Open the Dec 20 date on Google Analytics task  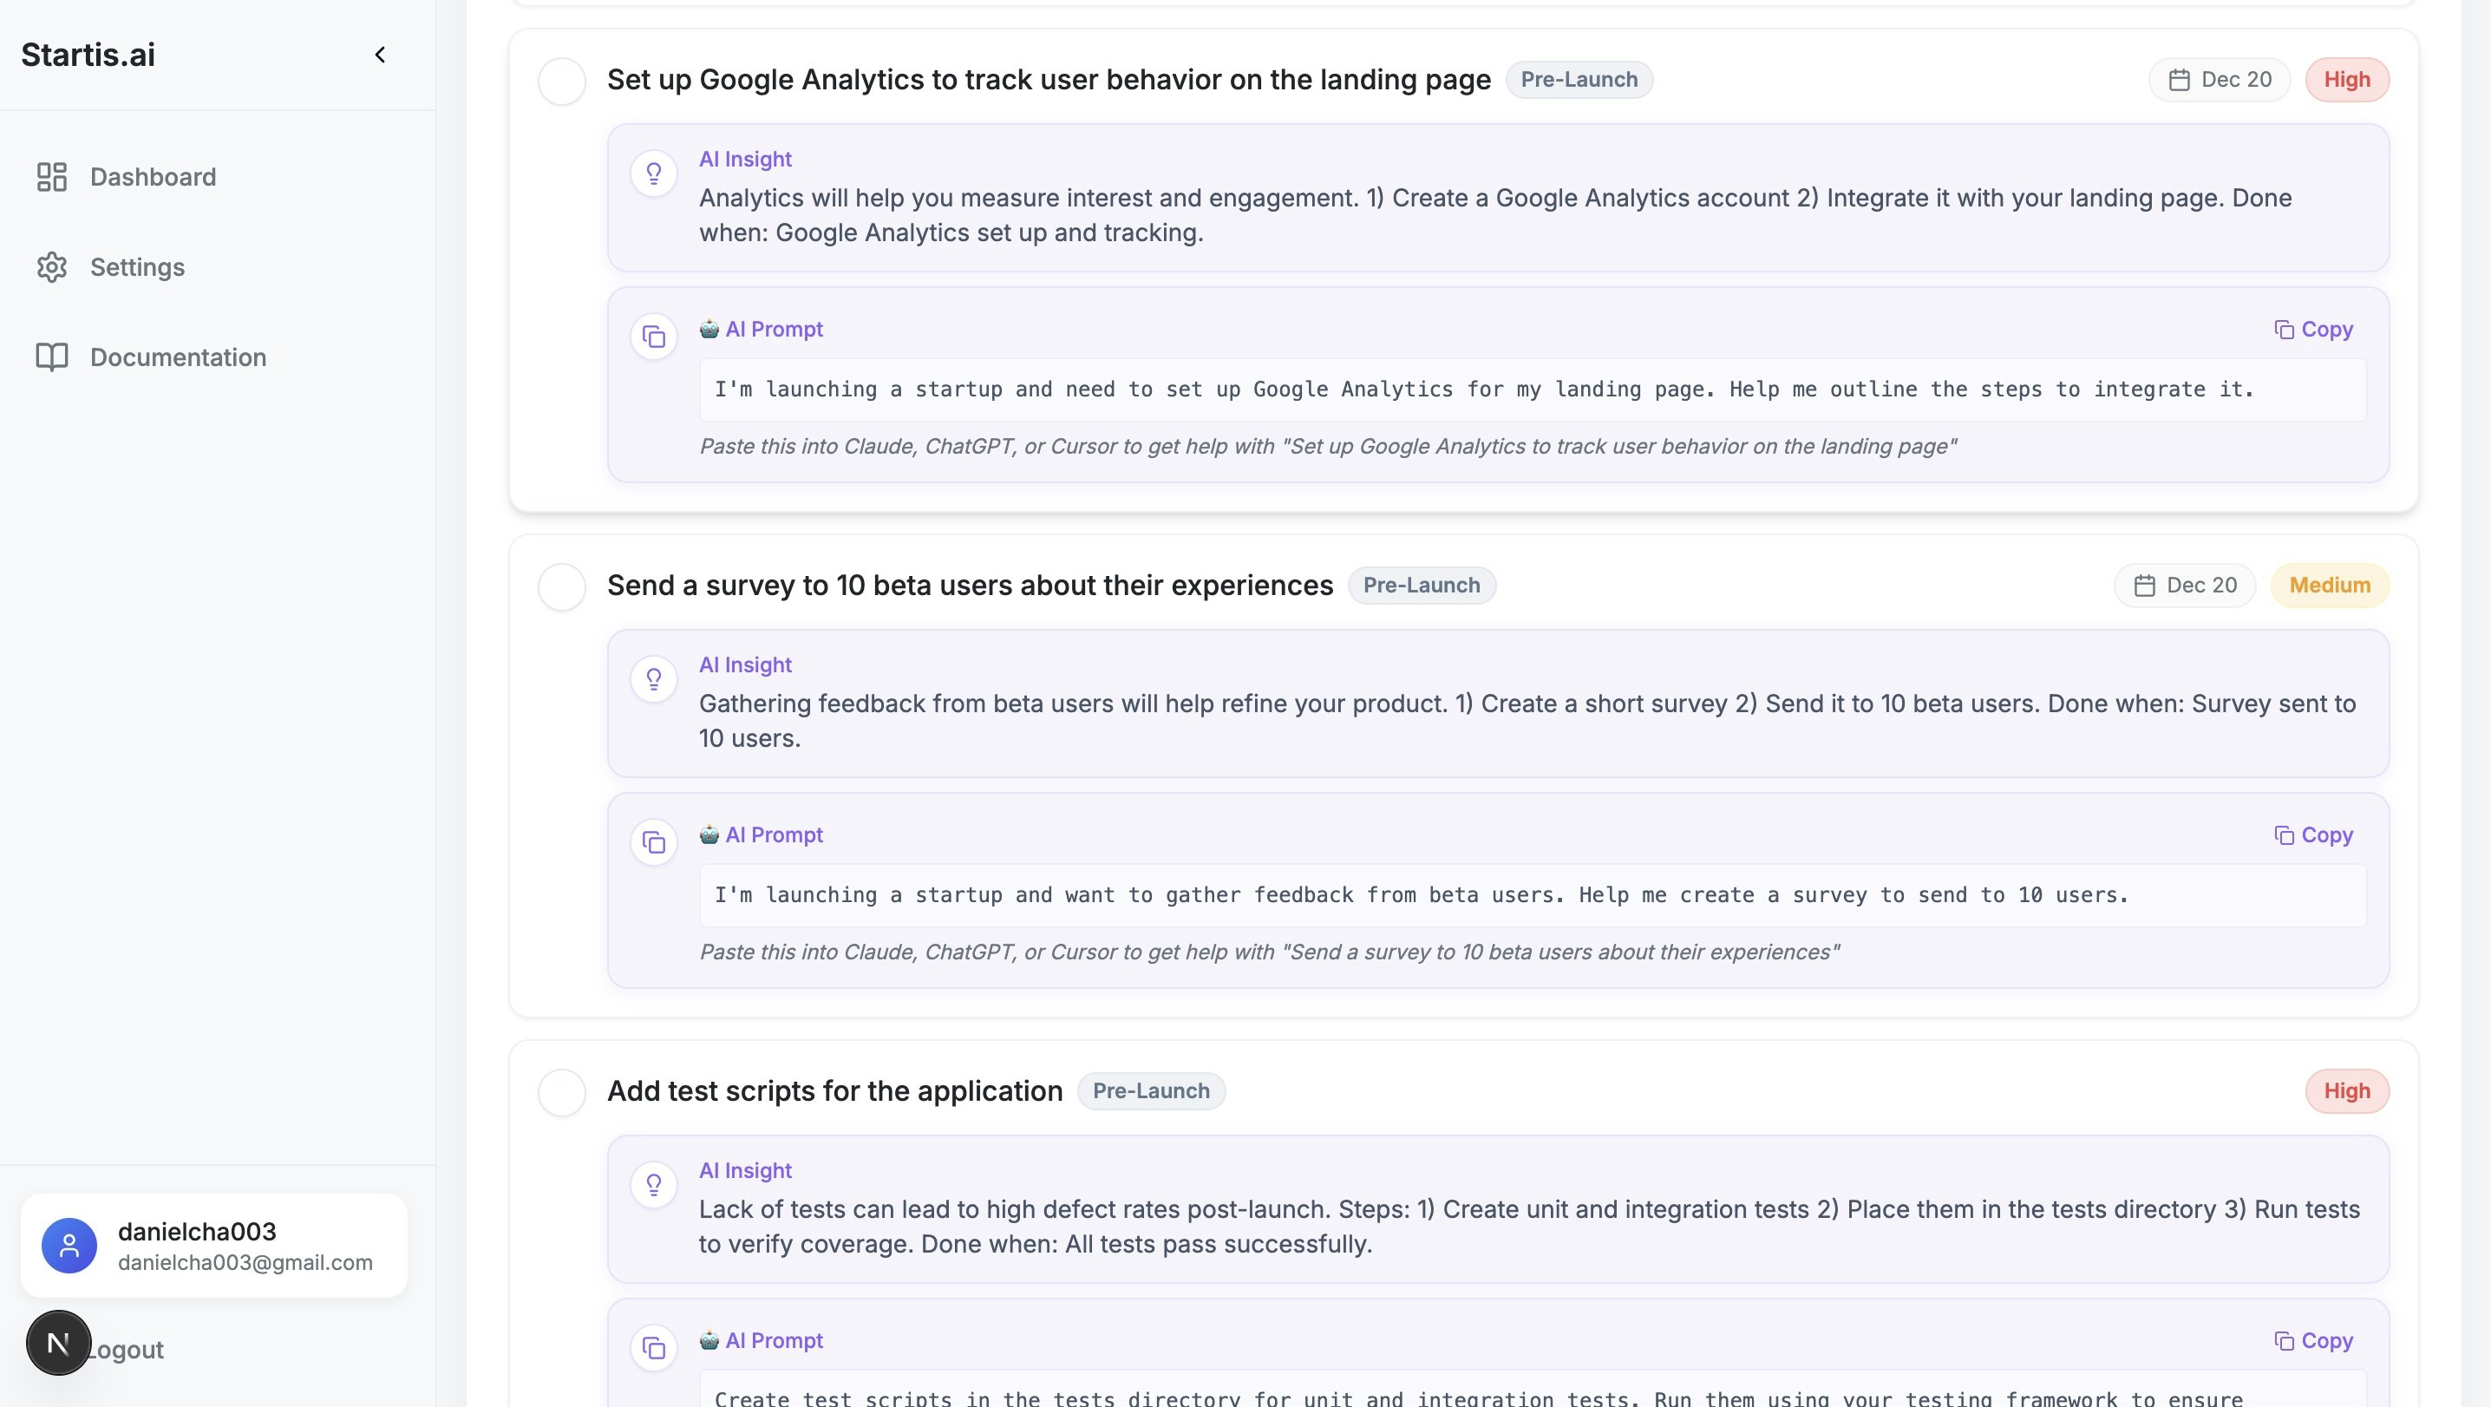(2219, 79)
